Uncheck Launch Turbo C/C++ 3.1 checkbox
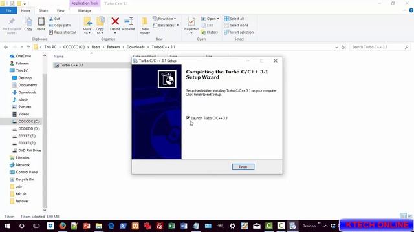 tap(188, 118)
